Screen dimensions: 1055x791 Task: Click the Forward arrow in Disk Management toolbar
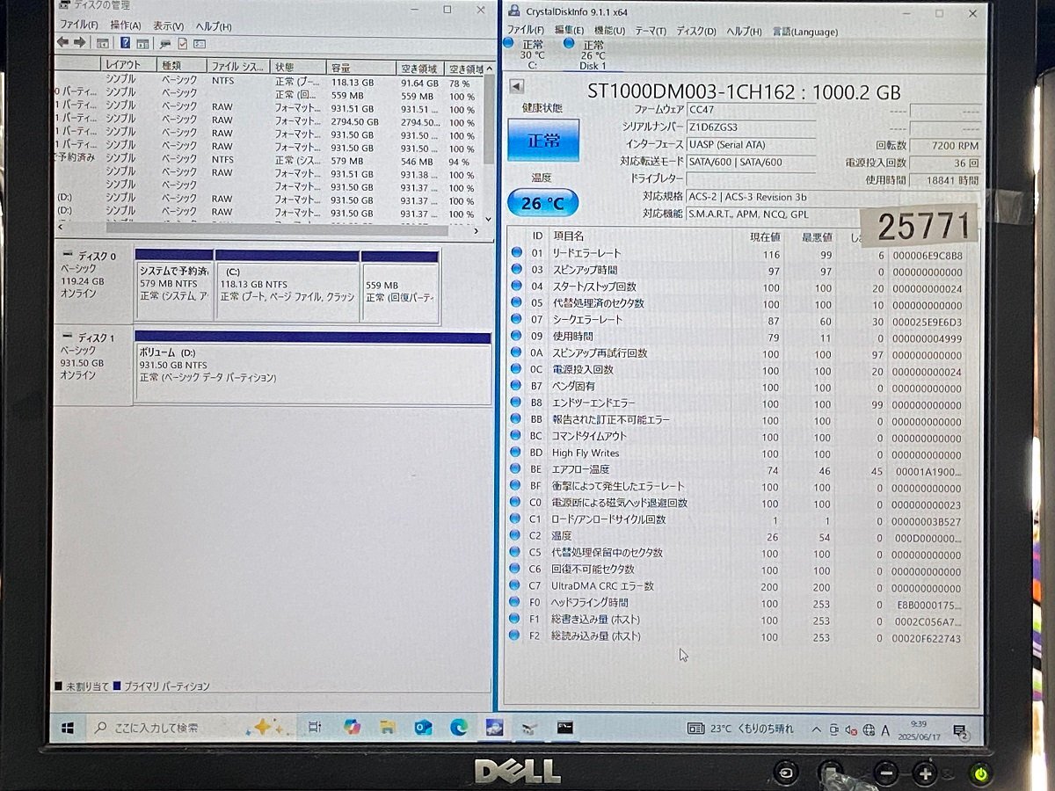click(x=79, y=42)
